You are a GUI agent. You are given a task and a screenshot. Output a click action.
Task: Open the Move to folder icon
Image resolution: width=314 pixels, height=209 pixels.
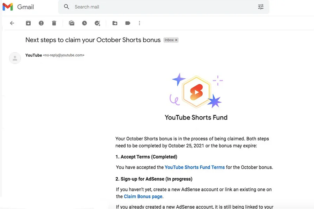tap(115, 23)
